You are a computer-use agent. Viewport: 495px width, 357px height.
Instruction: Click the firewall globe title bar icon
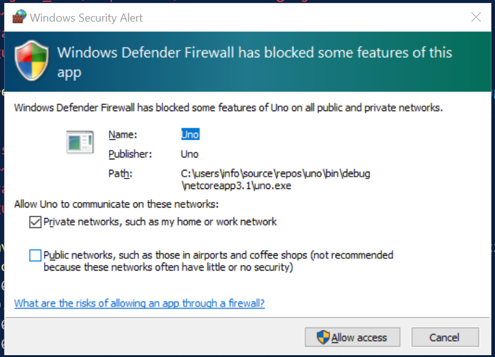(x=19, y=17)
